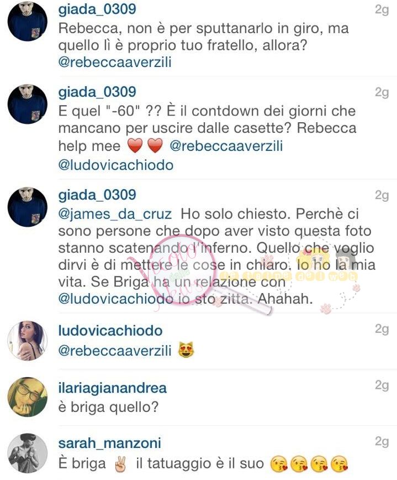Open sarah_manzoni username link
Viewport: 397px width, 480px height.
110,444
